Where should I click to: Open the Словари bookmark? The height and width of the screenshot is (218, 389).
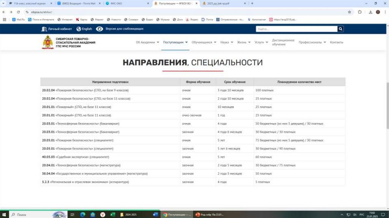(131, 19)
